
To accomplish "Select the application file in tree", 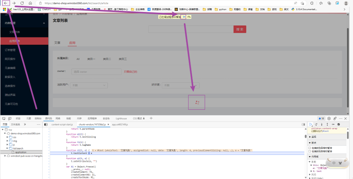I will (21, 152).
